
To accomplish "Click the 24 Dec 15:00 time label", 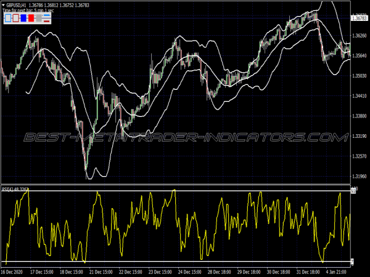I will 190,272.
